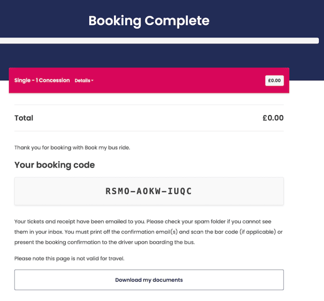Click the £0.00 price badge in pink bar
The height and width of the screenshot is (301, 324).
coord(274,81)
